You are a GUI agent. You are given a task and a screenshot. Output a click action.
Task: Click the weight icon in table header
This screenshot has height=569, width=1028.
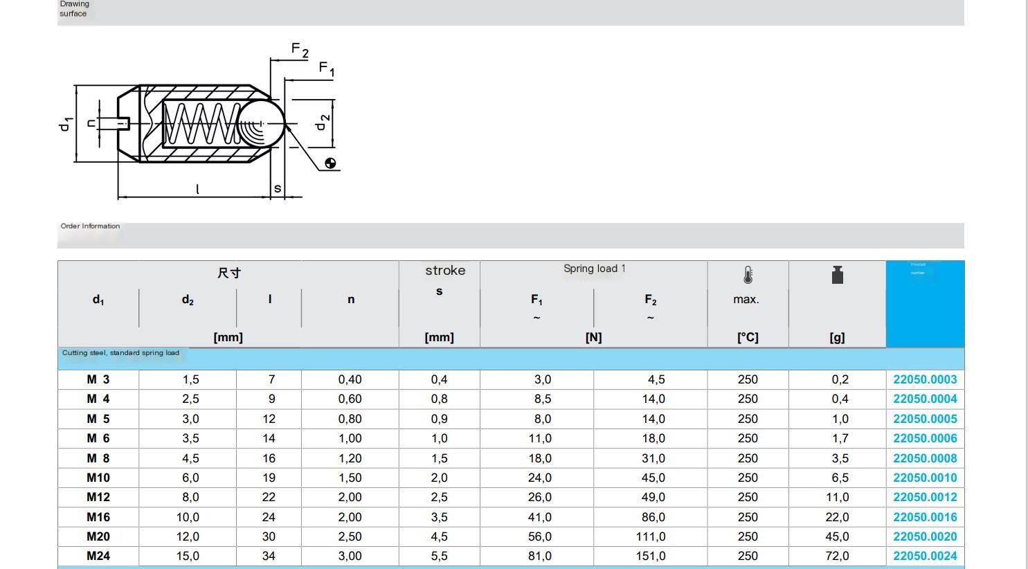[837, 275]
